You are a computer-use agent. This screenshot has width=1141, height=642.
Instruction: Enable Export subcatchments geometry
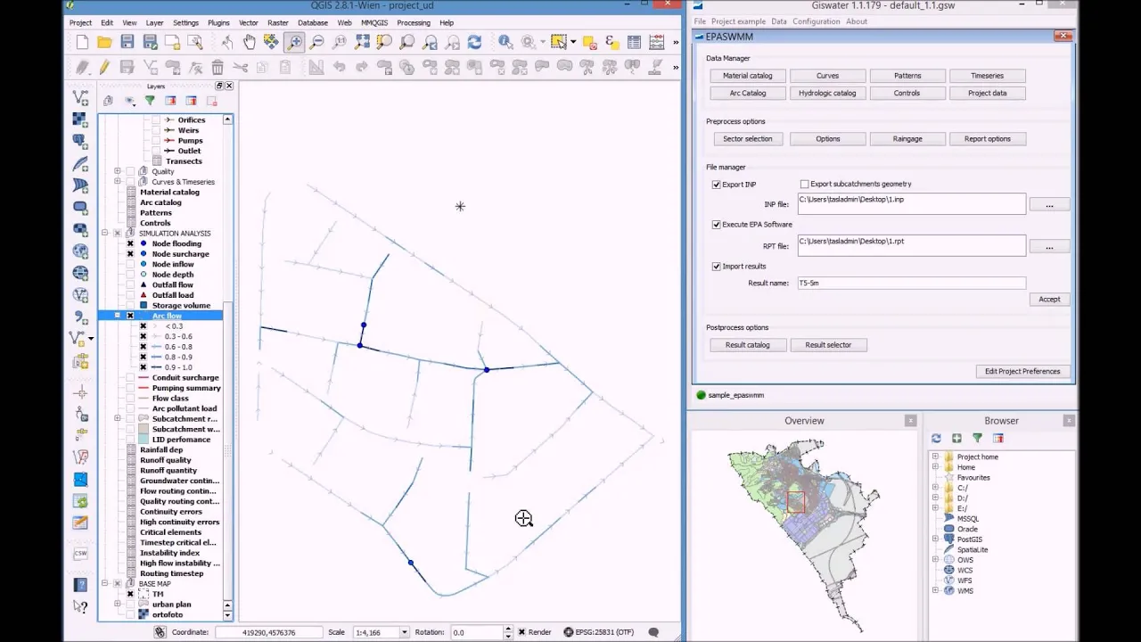pos(804,185)
